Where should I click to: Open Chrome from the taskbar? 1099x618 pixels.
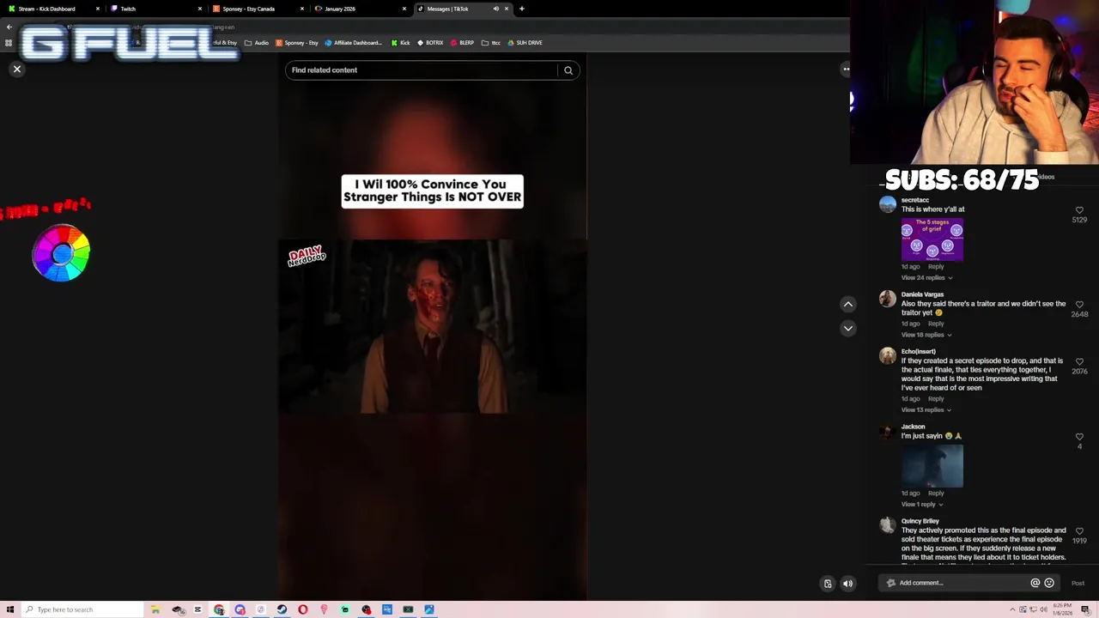[x=219, y=609]
